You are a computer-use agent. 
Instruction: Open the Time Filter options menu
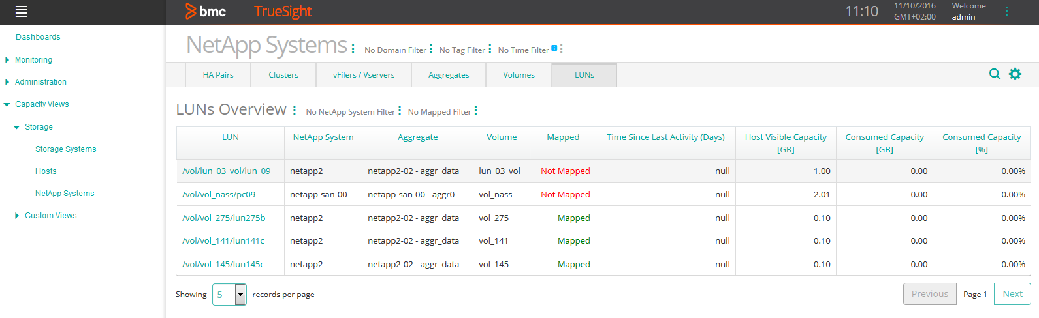(x=561, y=49)
